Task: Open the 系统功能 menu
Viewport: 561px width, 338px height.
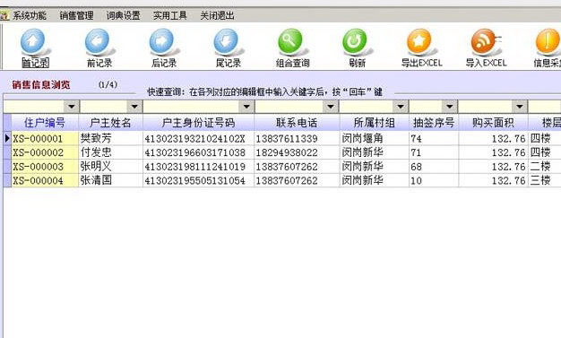Action: (30, 15)
